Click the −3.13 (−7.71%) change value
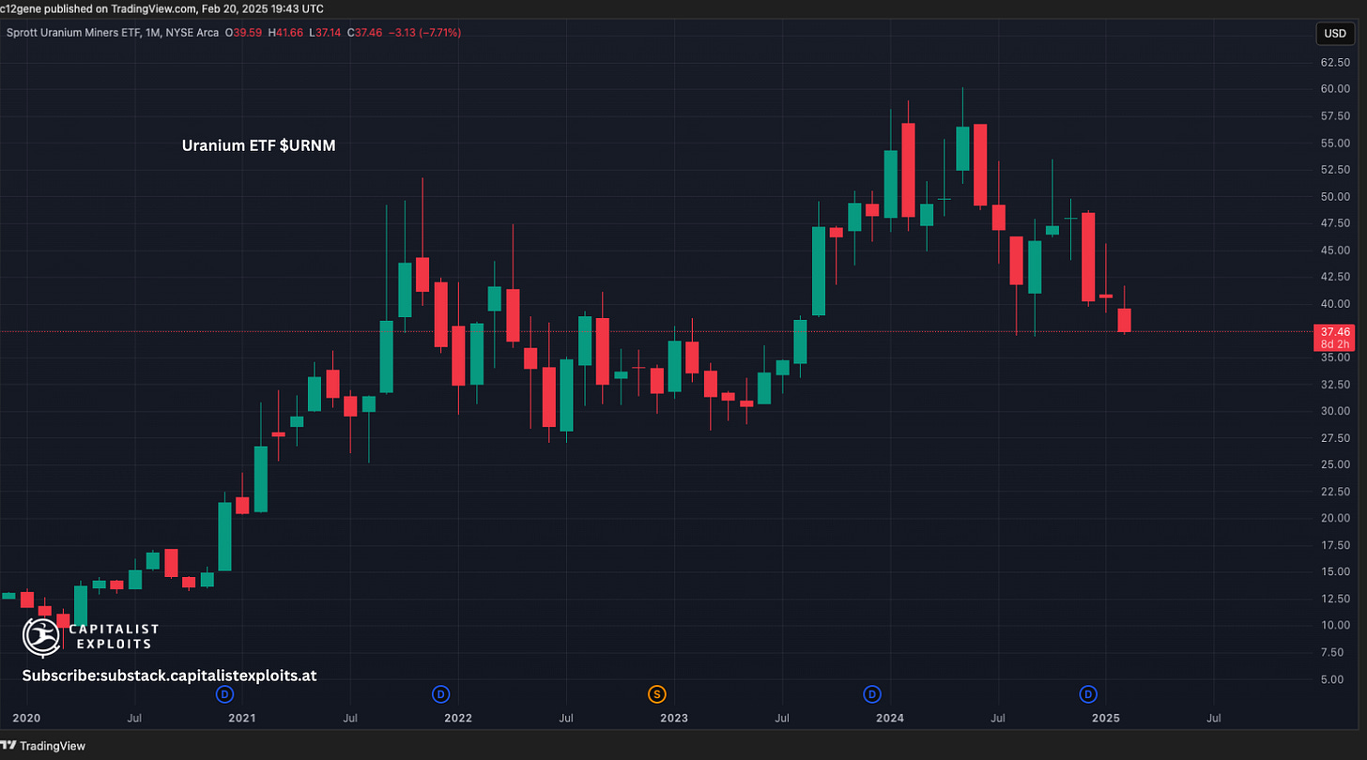This screenshot has height=760, width=1367. [x=425, y=33]
